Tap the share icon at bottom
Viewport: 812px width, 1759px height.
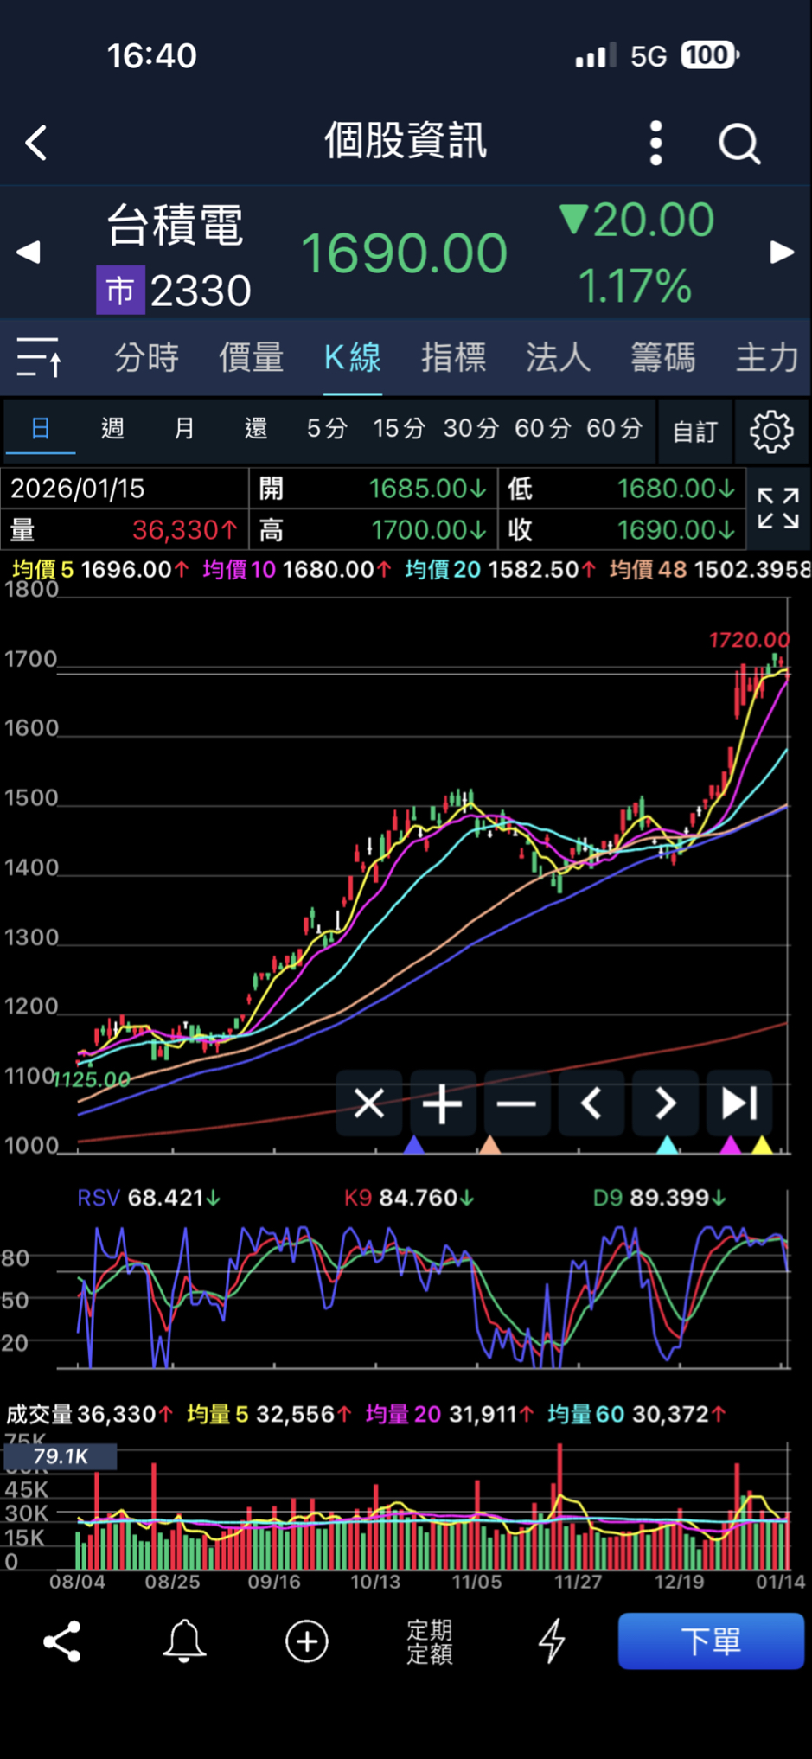pos(62,1641)
